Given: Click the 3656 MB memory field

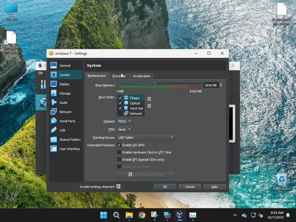Looking at the screenshot, I should [x=211, y=85].
